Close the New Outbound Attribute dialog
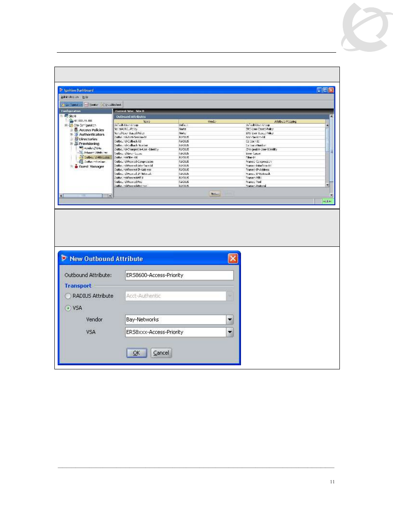The height and width of the screenshot is (508, 393). (233, 258)
